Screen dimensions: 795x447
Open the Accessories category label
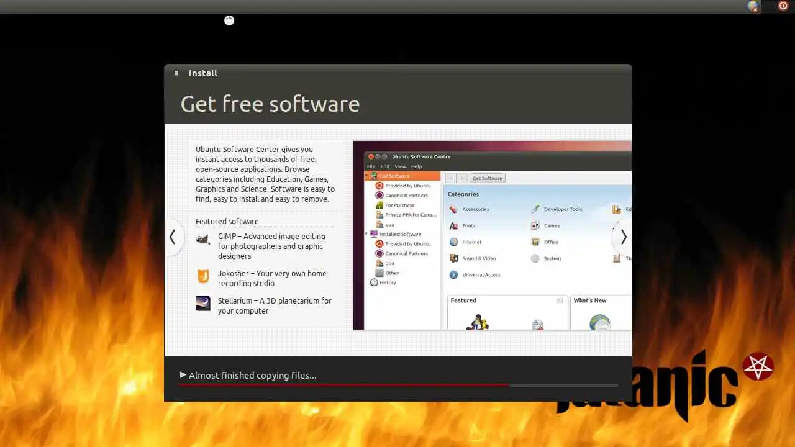pyautogui.click(x=476, y=209)
